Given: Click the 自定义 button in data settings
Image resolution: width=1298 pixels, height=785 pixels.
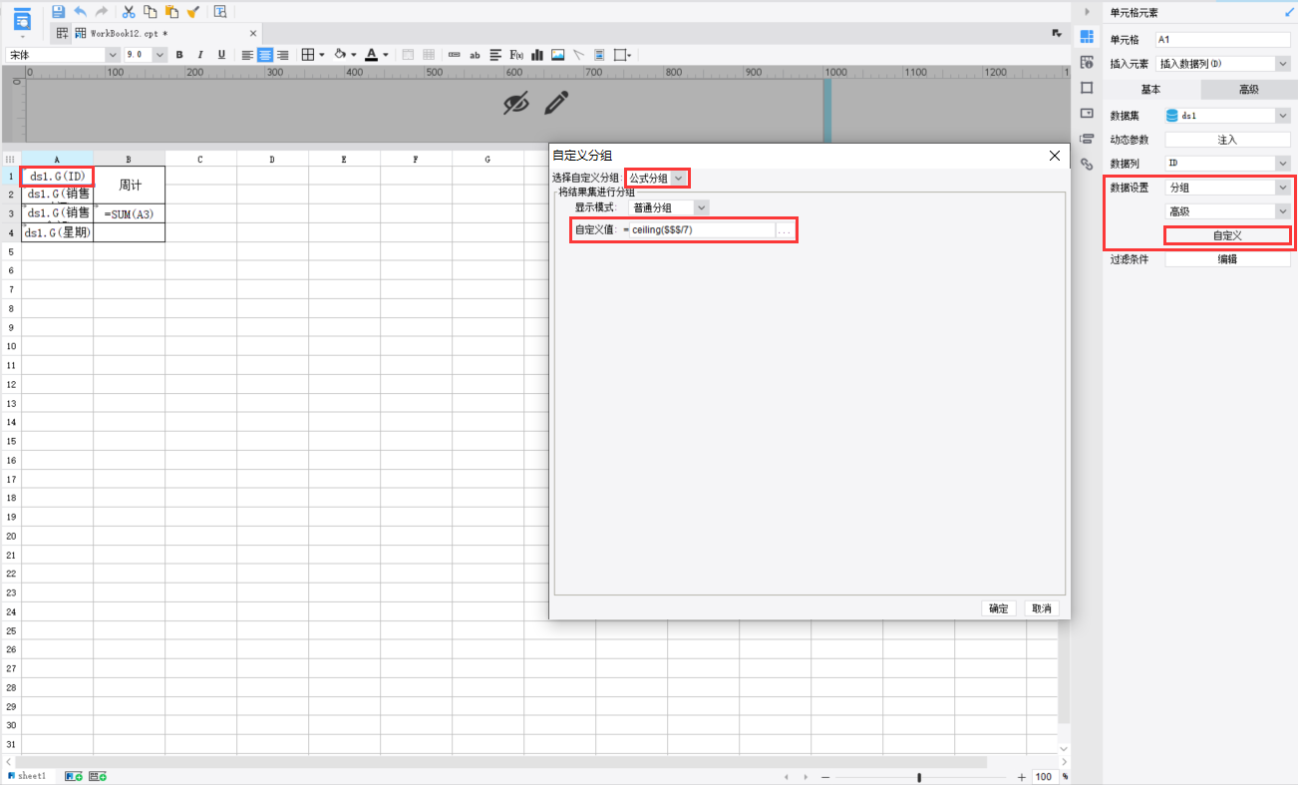Looking at the screenshot, I should (x=1228, y=236).
